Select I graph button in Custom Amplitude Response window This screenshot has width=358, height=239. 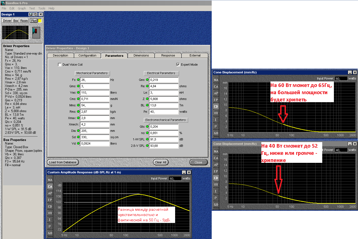[x=50, y=220]
